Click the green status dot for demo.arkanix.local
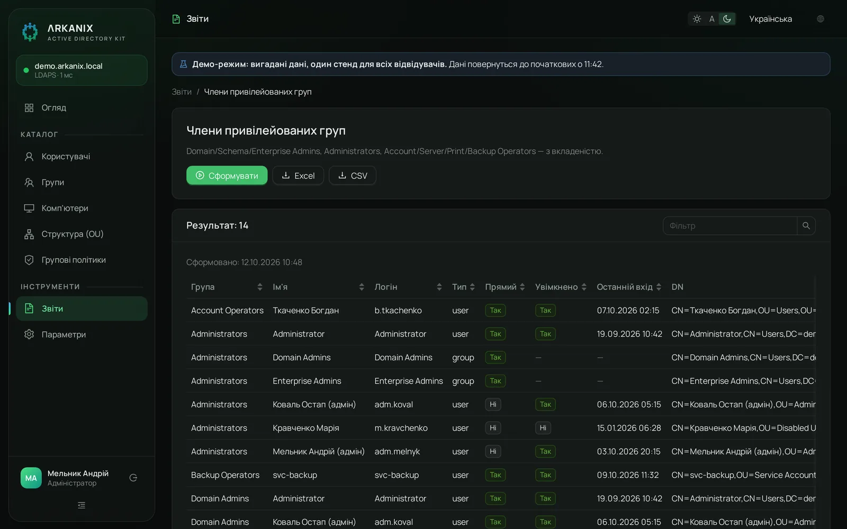This screenshot has height=529, width=847. (x=26, y=70)
